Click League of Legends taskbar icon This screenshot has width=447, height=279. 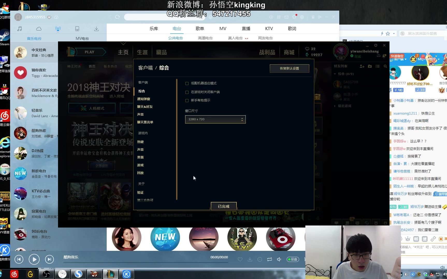tap(111, 274)
